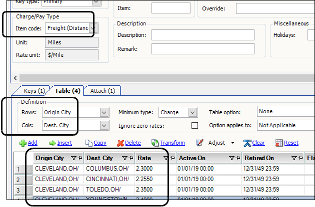Open the Rows dropdown
This screenshot has height=207, width=315.
(x=104, y=112)
